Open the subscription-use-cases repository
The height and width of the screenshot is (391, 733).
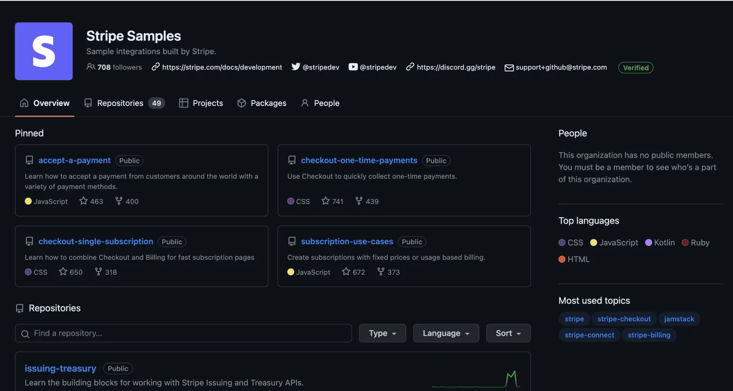(347, 241)
